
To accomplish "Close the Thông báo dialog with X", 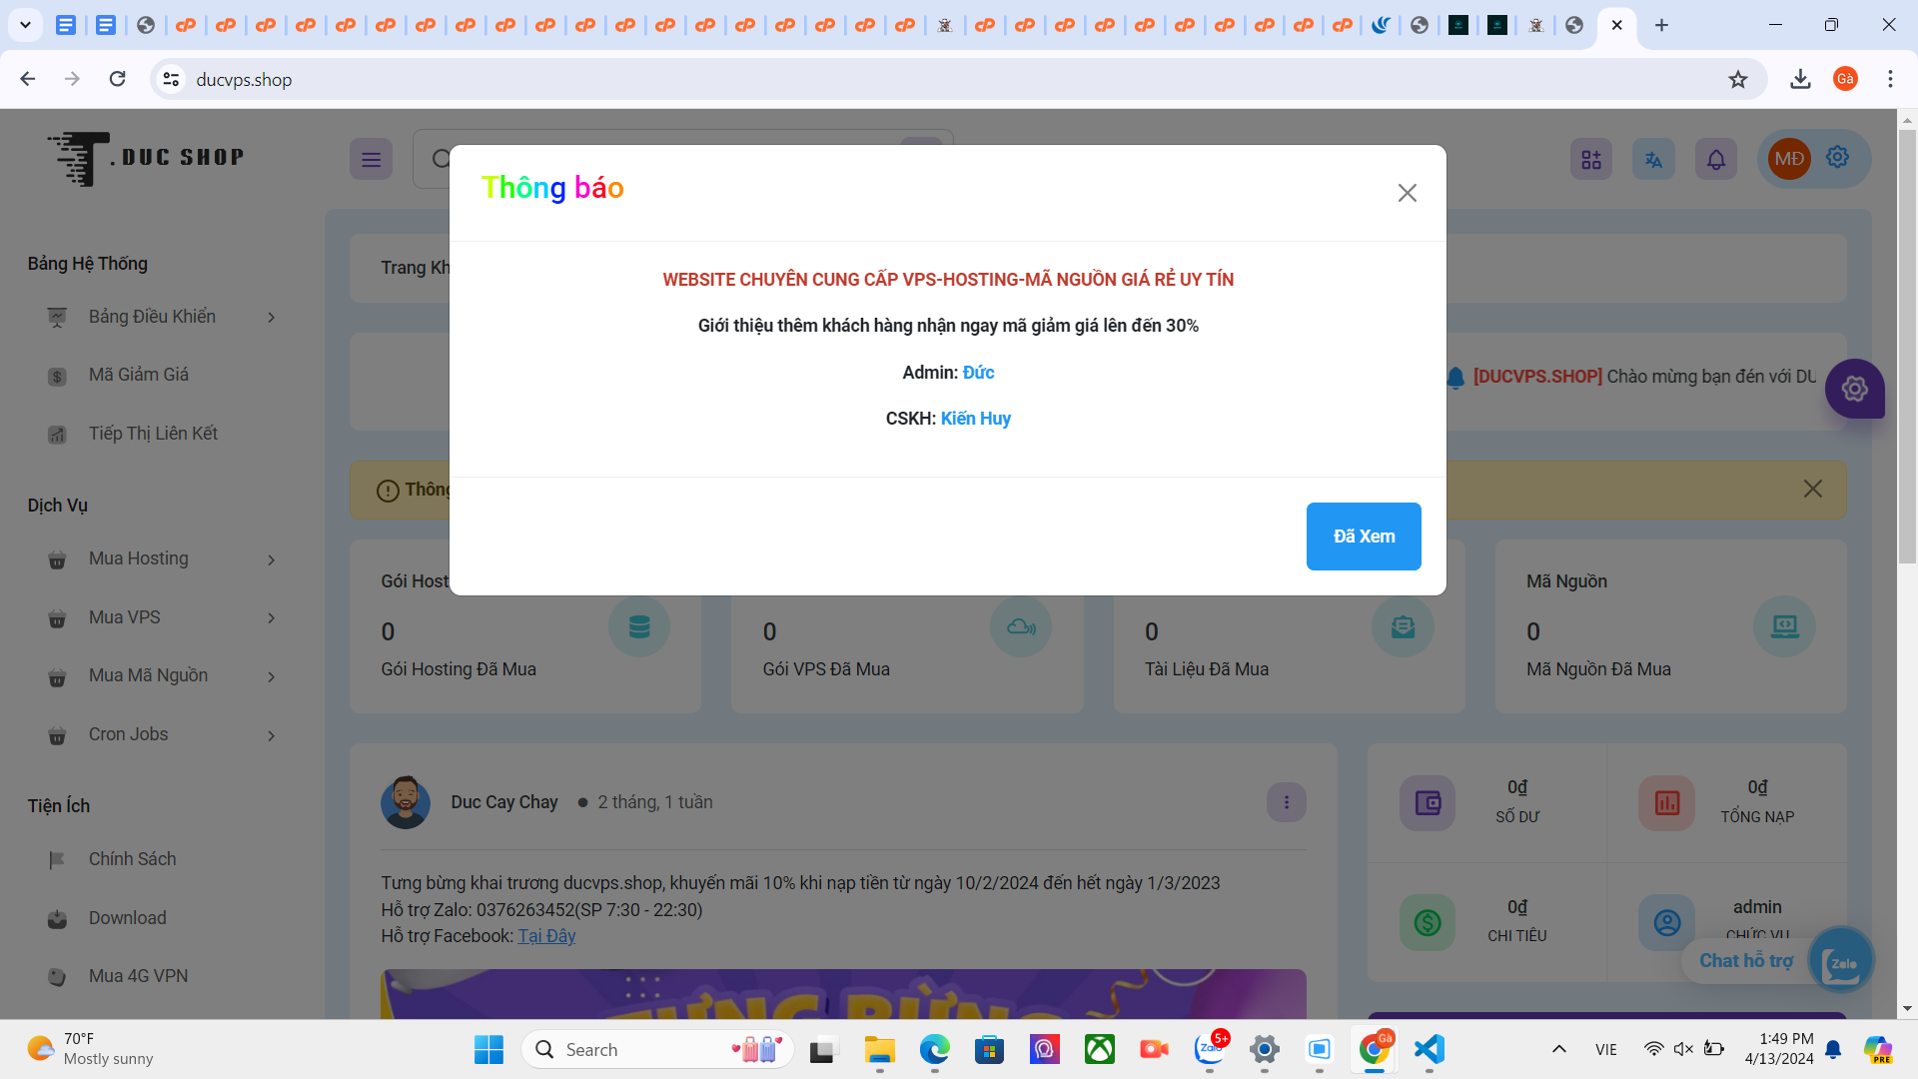I will (1407, 193).
